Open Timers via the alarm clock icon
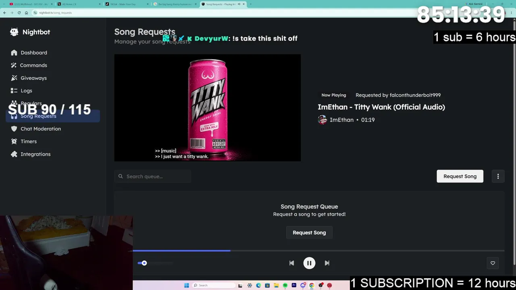Screen dimensions: 516x290 [14, 141]
